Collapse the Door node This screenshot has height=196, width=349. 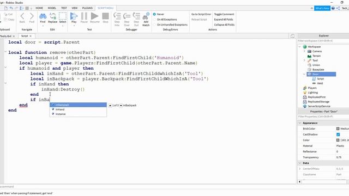[x=304, y=74]
